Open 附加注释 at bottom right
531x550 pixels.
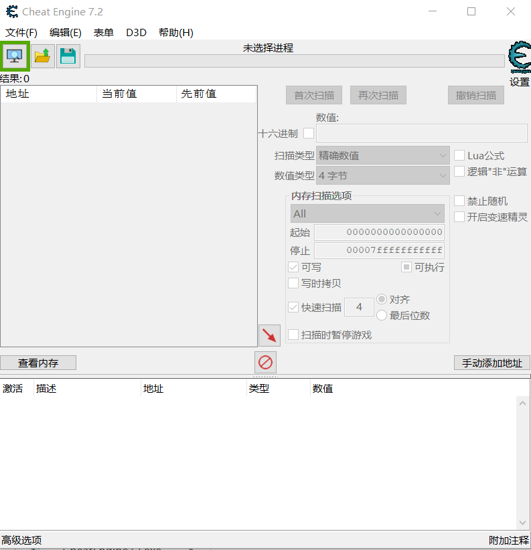[509, 540]
